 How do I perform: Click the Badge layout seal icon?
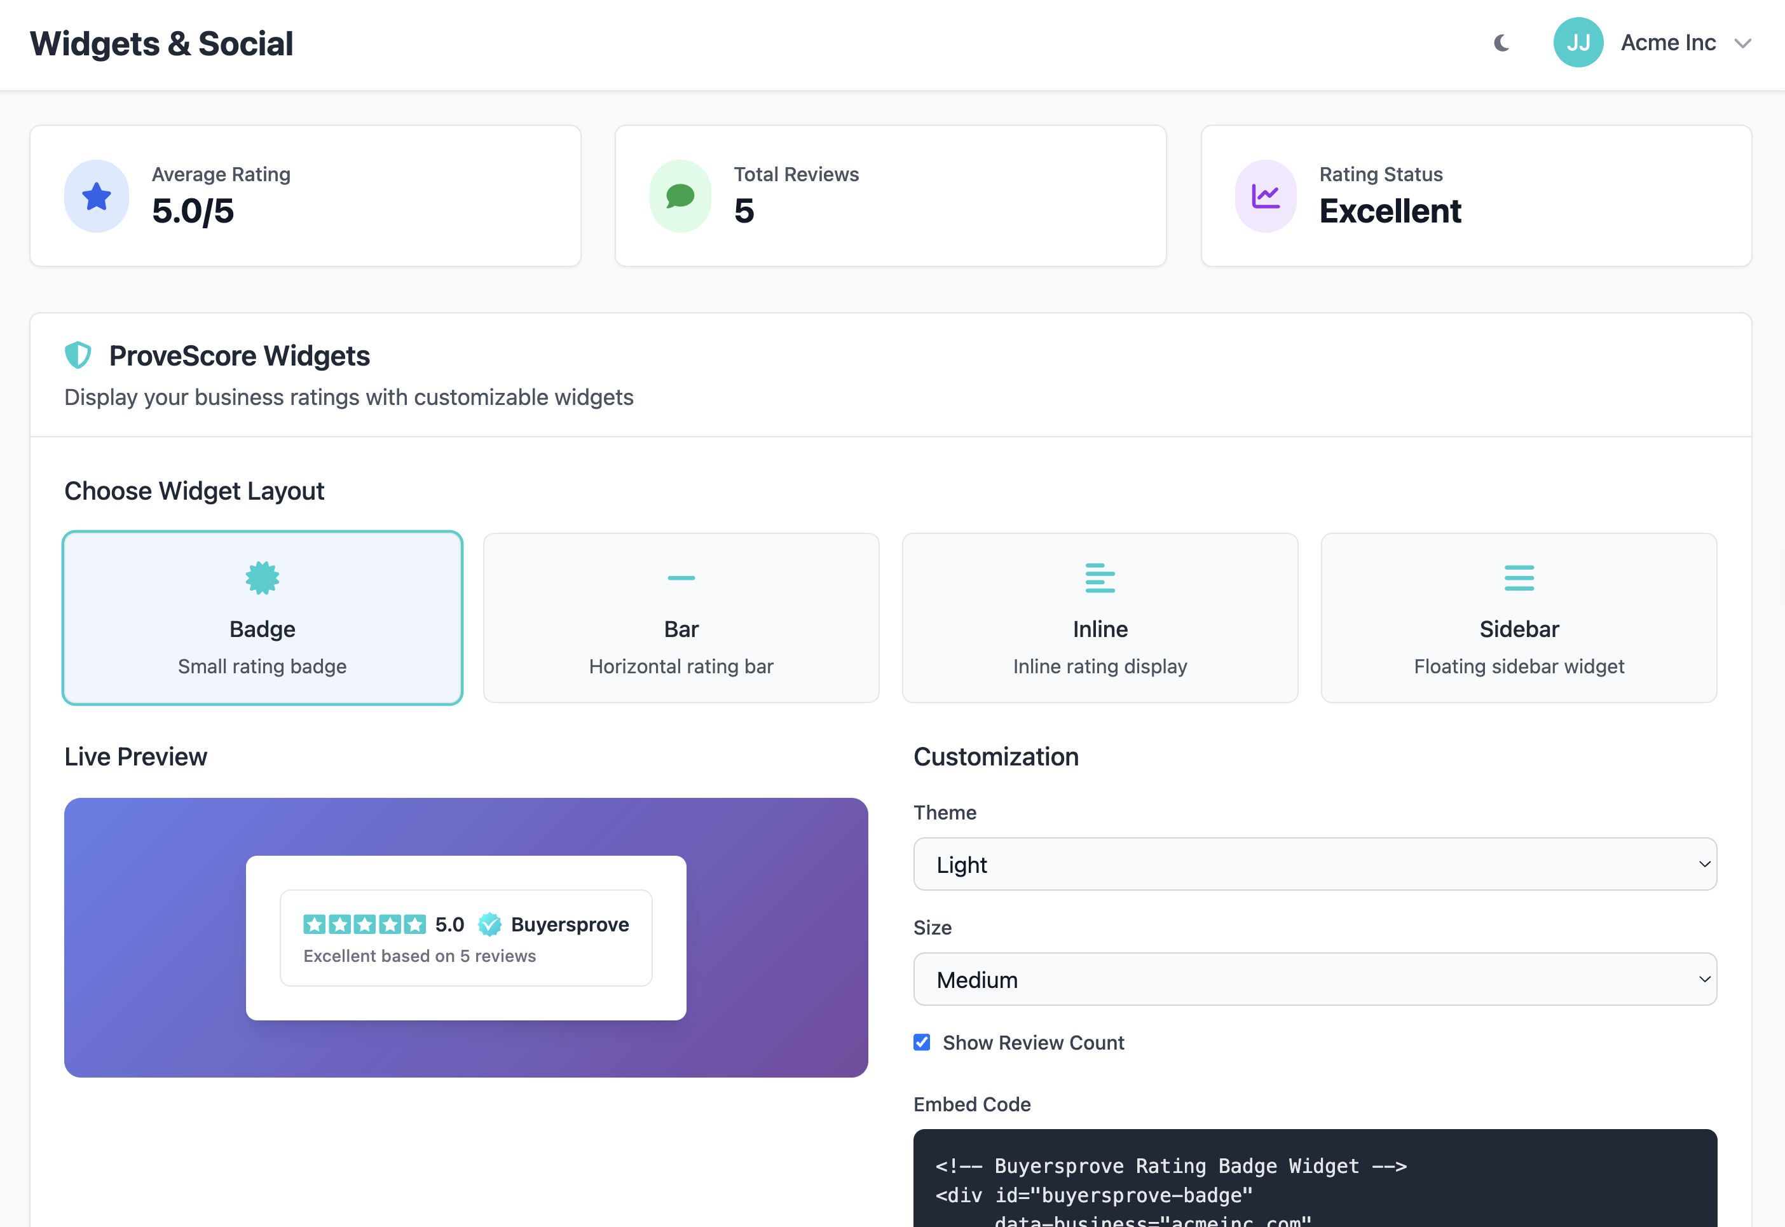tap(262, 577)
